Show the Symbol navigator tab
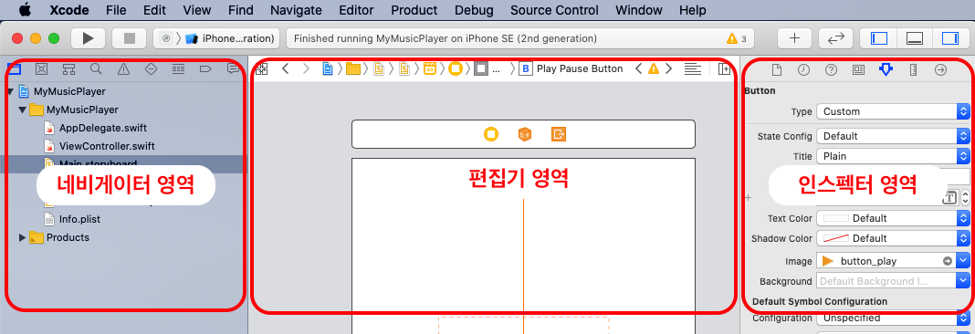This screenshot has width=975, height=334. point(68,69)
